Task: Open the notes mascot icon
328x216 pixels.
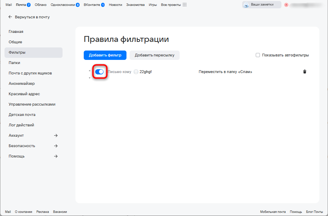Action: (x=246, y=4)
